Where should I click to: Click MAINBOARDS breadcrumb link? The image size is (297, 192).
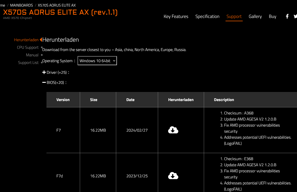click(21, 5)
